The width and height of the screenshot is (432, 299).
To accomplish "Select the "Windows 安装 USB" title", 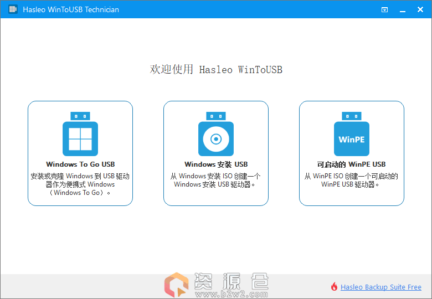I will pos(216,164).
